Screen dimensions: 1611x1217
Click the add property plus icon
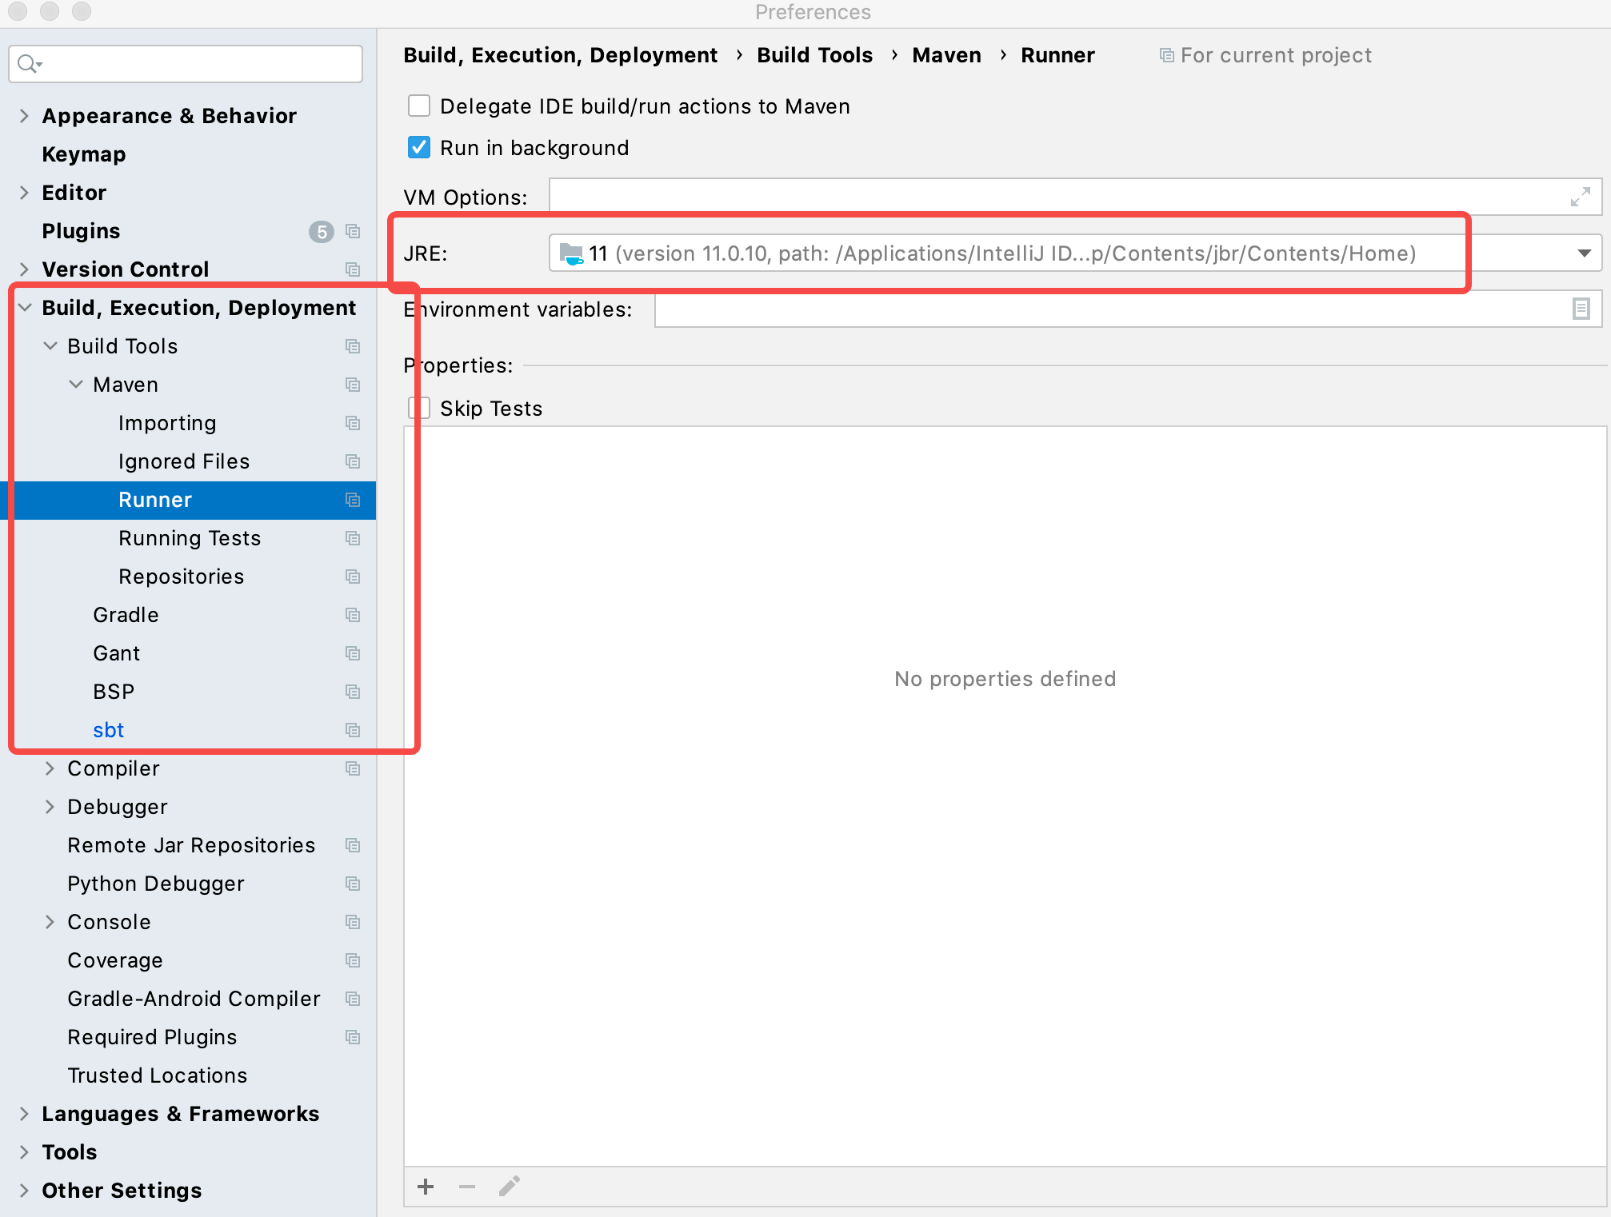(x=426, y=1187)
